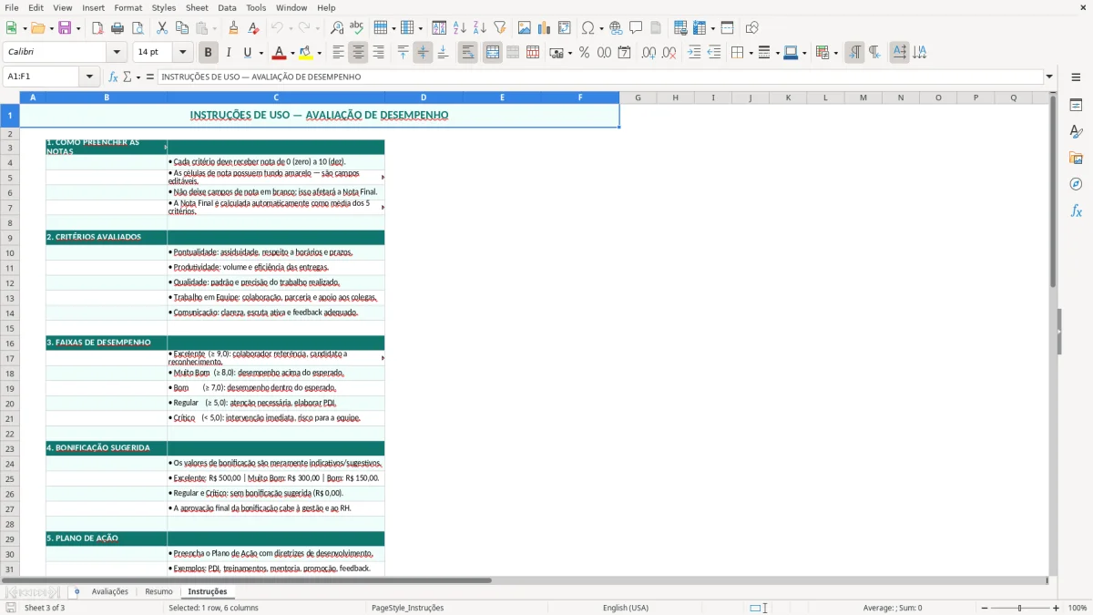Click PageStyle_Instruções in status bar
Viewport: 1093px width, 615px height.
coord(407,608)
